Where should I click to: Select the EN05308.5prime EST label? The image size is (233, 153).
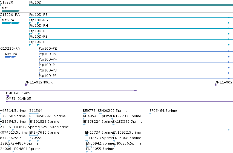point(127,138)
